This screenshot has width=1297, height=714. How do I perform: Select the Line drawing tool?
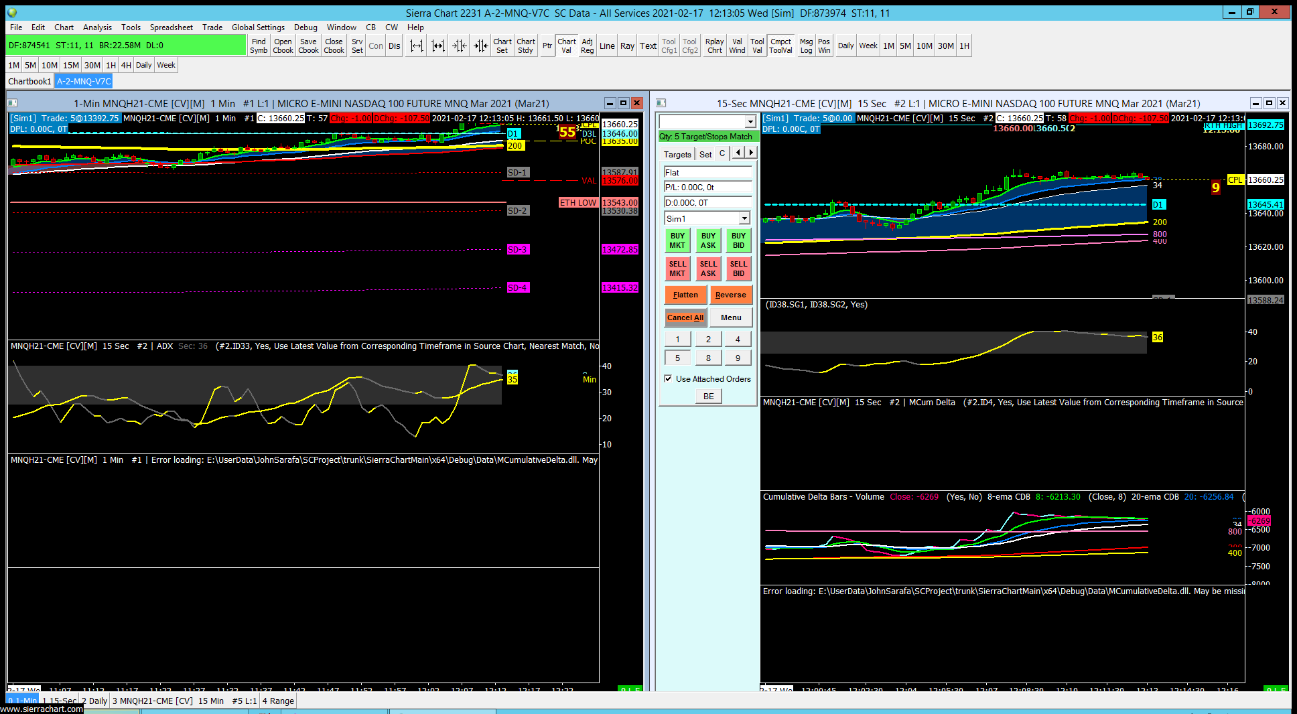point(607,46)
